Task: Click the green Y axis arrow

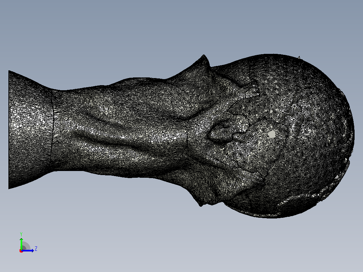Action: click(21, 243)
